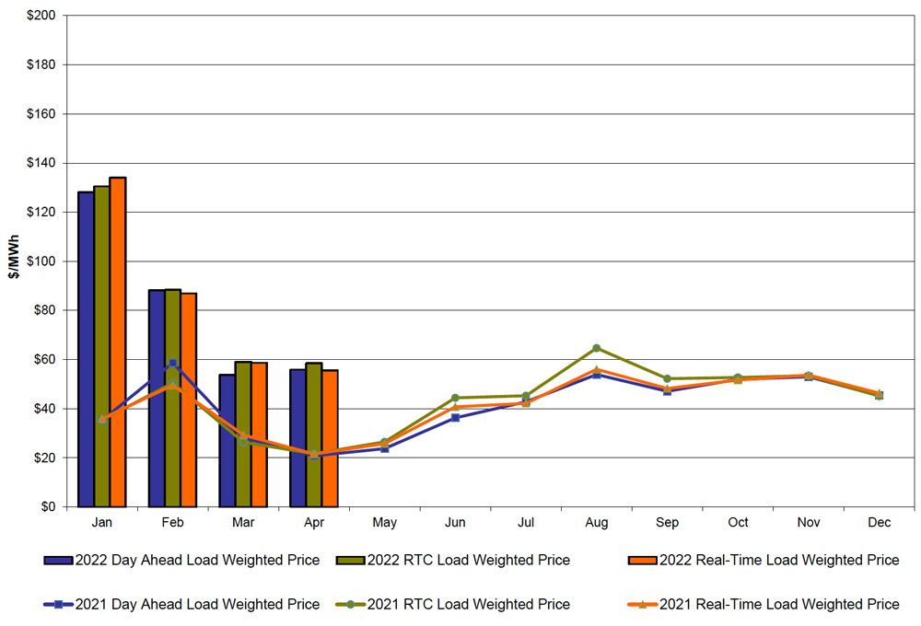Select the 2021 Day Ahead legend line marker
921x626 pixels.
pyautogui.click(x=57, y=605)
